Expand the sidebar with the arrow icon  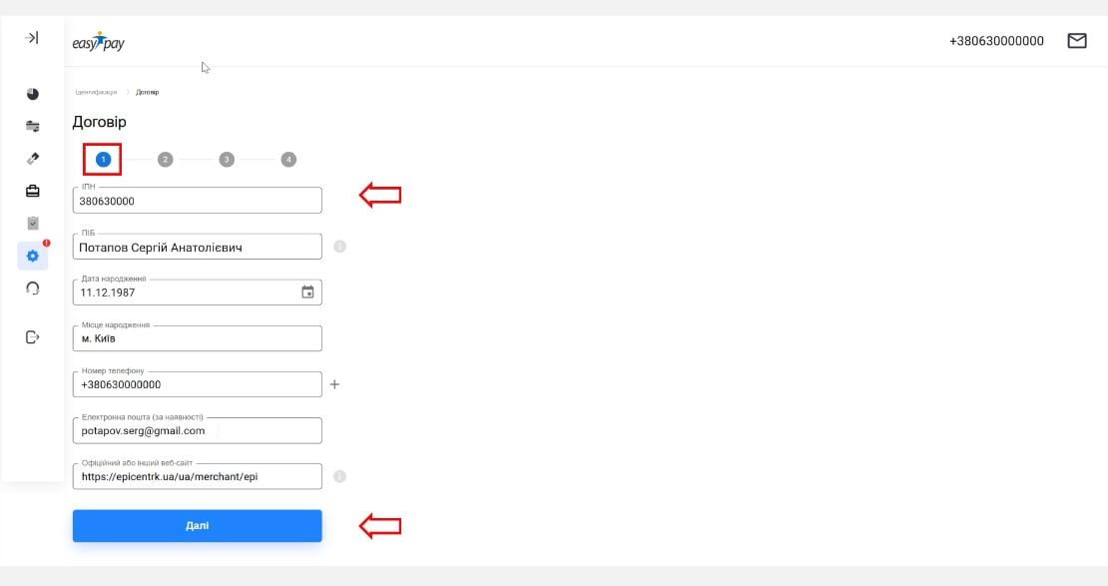point(32,38)
